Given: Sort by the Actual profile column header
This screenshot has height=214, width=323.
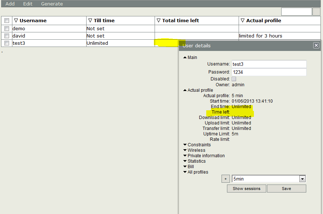Looking at the screenshot, I should tap(280, 21).
